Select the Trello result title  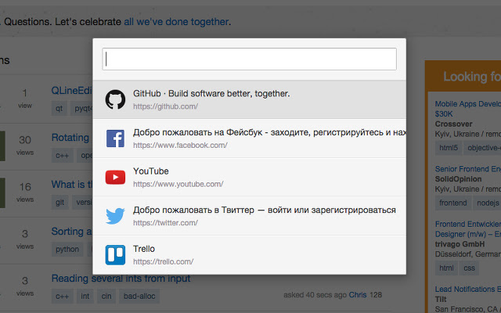click(144, 249)
